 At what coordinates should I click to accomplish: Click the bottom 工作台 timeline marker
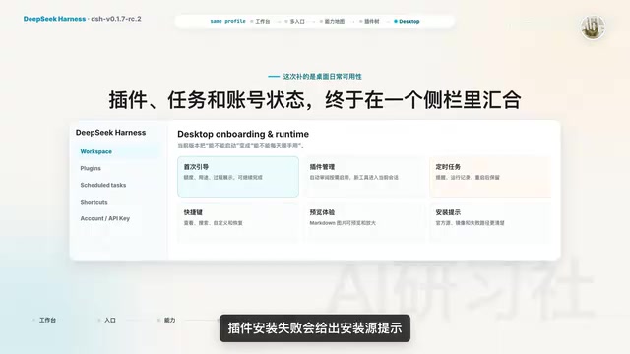tap(44, 320)
